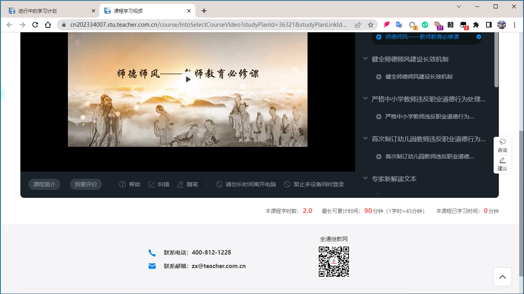Open 课程简介 course introduction
Screen dimensions: 524x294
pos(44,184)
